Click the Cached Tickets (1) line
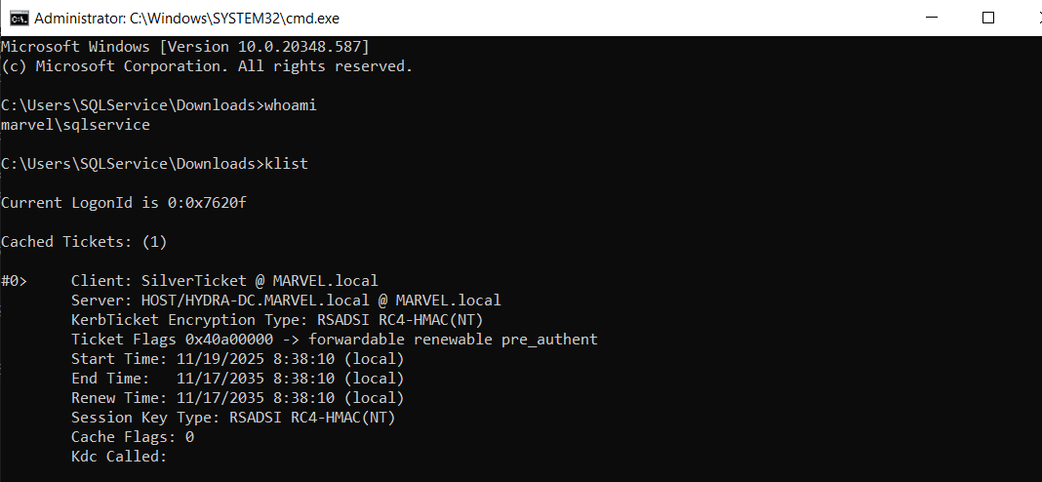Screen dimensions: 1042x482 (x=84, y=242)
